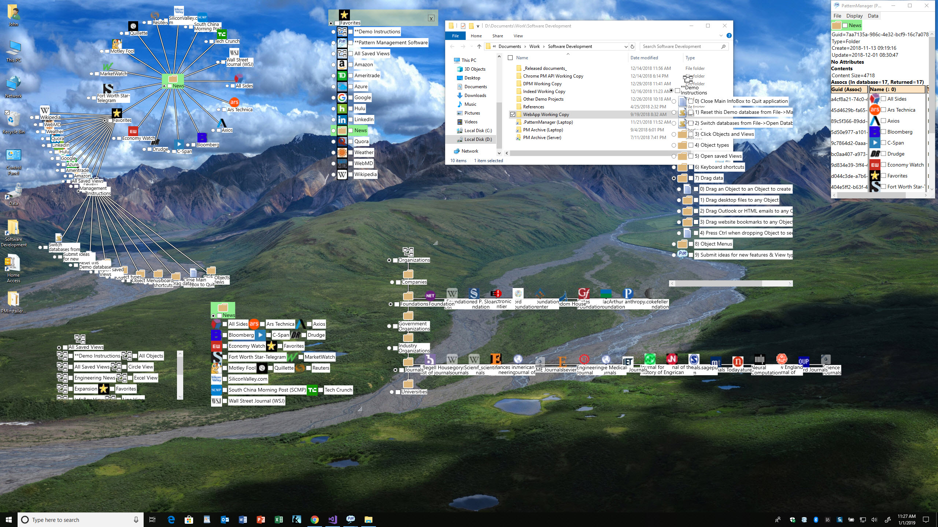
Task: Expand the address bar history dropdown
Action: point(625,46)
